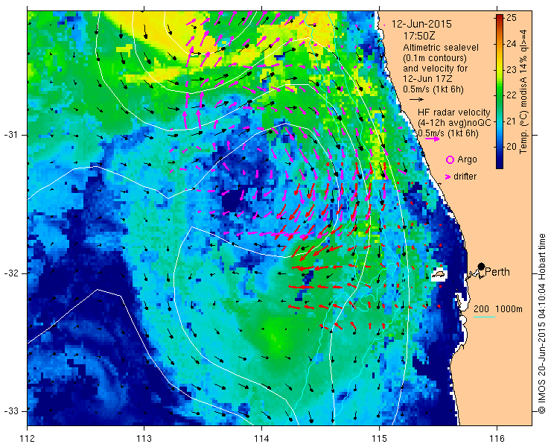Click the magenta Argo circle legend symbol
The image size is (551, 447).
click(x=450, y=160)
